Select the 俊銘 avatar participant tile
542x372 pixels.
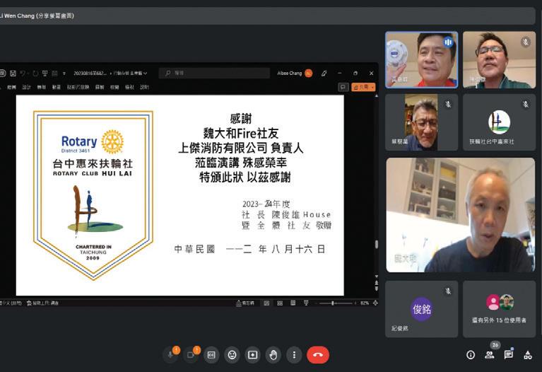click(421, 308)
